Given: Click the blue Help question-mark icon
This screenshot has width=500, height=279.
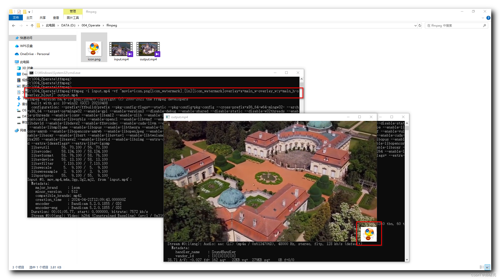Looking at the screenshot, I should (x=488, y=18).
